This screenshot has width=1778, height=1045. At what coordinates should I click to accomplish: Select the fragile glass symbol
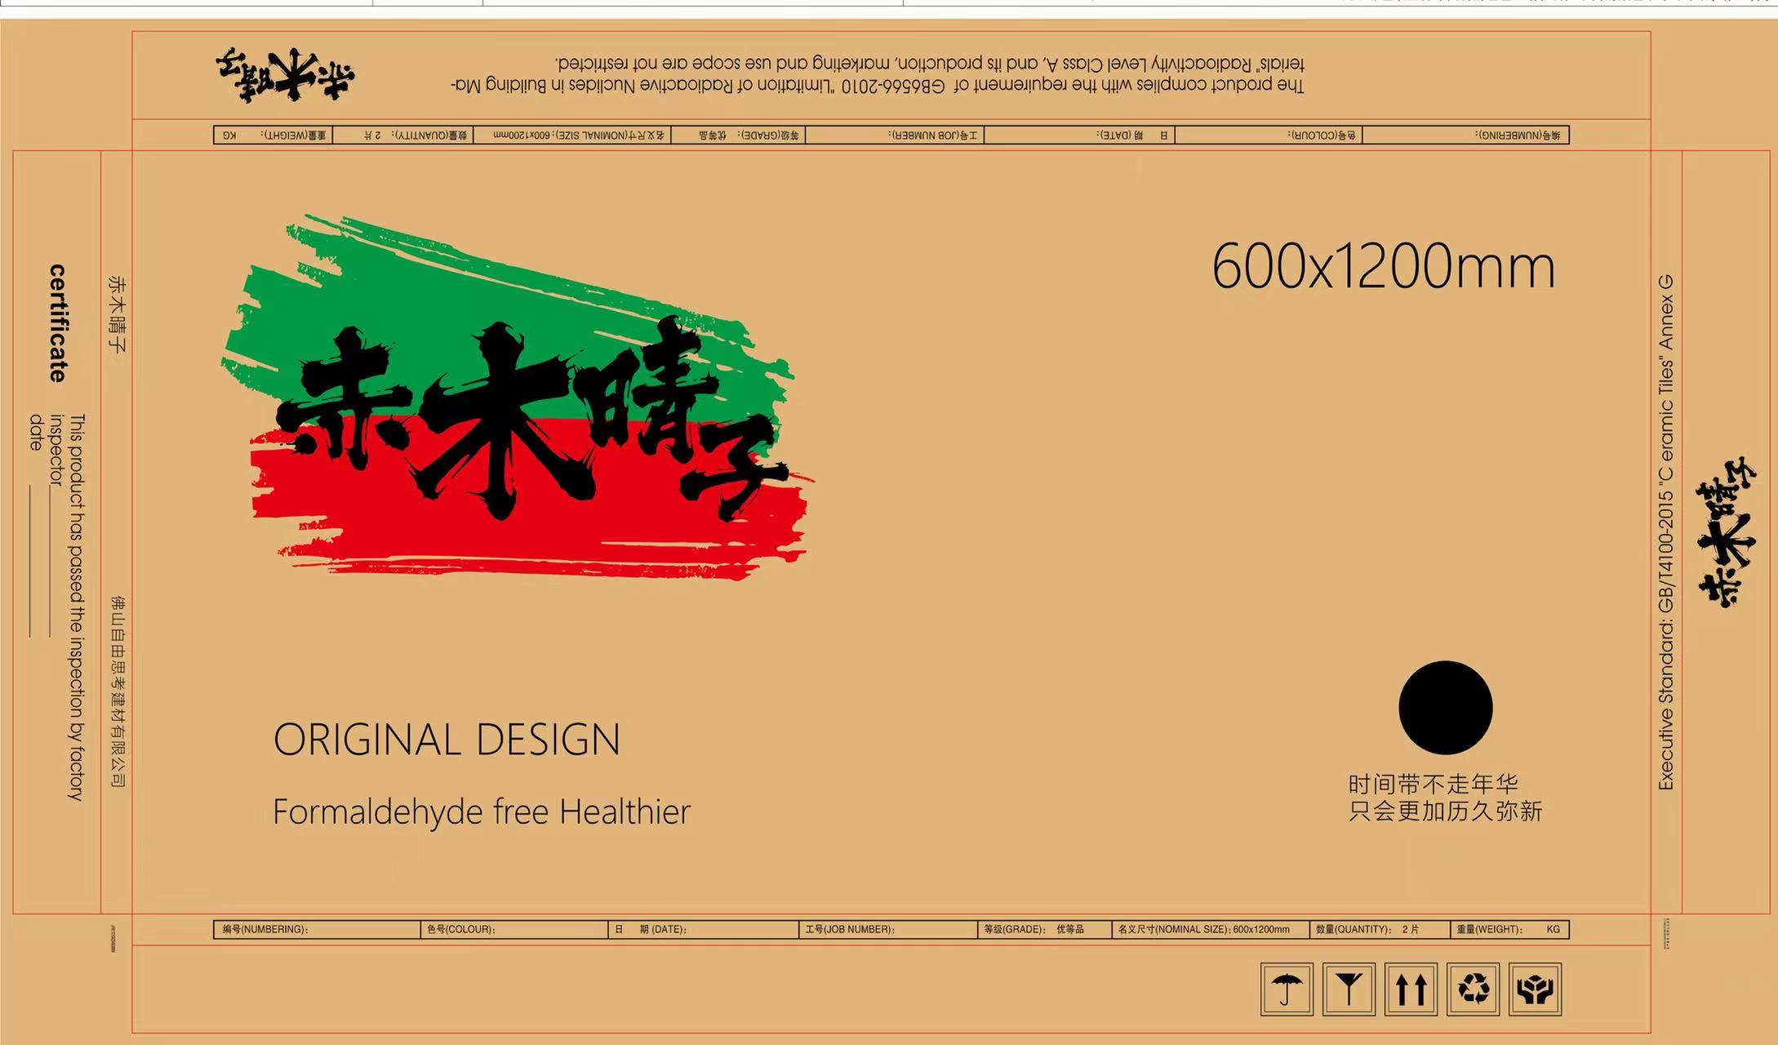[1349, 990]
